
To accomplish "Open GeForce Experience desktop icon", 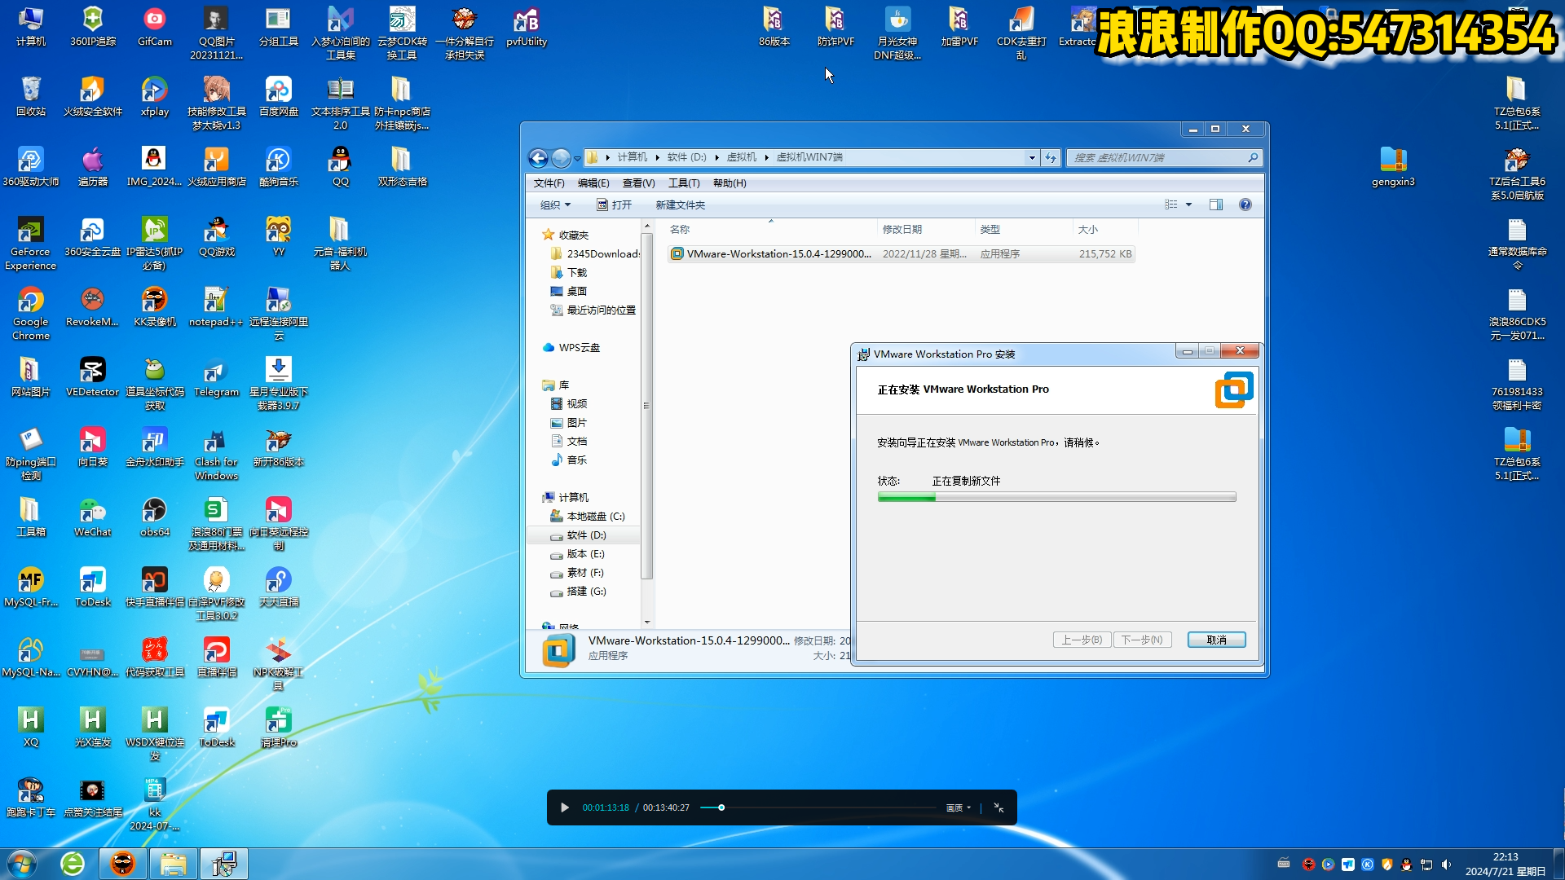I will 31,243.
